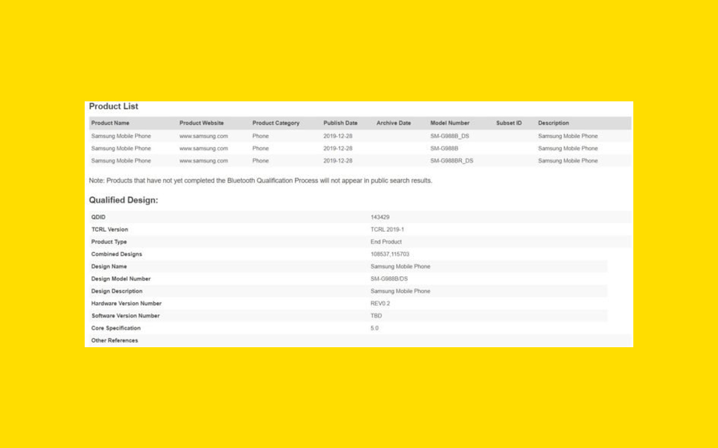Screen dimensions: 718x448
Task: Select core specification value 5.0
Action: (375, 328)
